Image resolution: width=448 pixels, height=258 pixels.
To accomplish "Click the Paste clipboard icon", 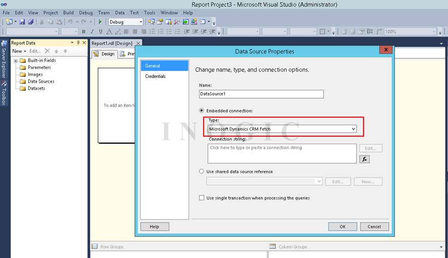I will (59, 22).
